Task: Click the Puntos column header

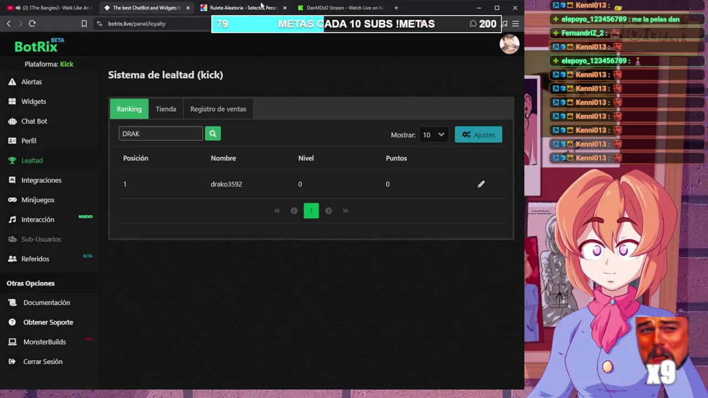Action: [x=396, y=158]
